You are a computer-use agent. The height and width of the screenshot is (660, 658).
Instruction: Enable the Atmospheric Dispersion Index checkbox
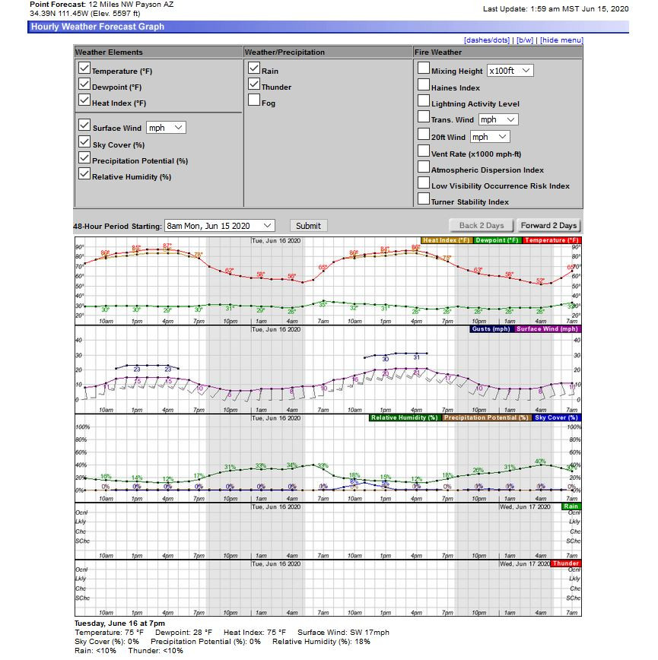click(x=424, y=167)
